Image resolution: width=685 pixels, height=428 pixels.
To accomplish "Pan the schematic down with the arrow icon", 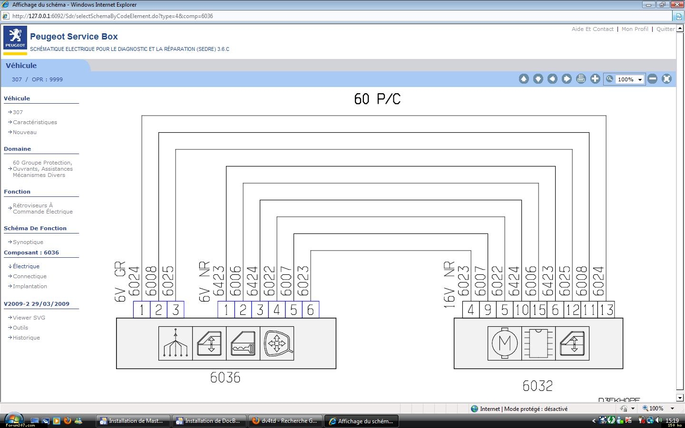I will 538,79.
